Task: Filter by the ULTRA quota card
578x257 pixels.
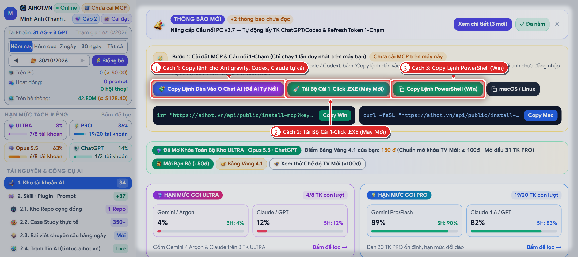Action: point(36,130)
